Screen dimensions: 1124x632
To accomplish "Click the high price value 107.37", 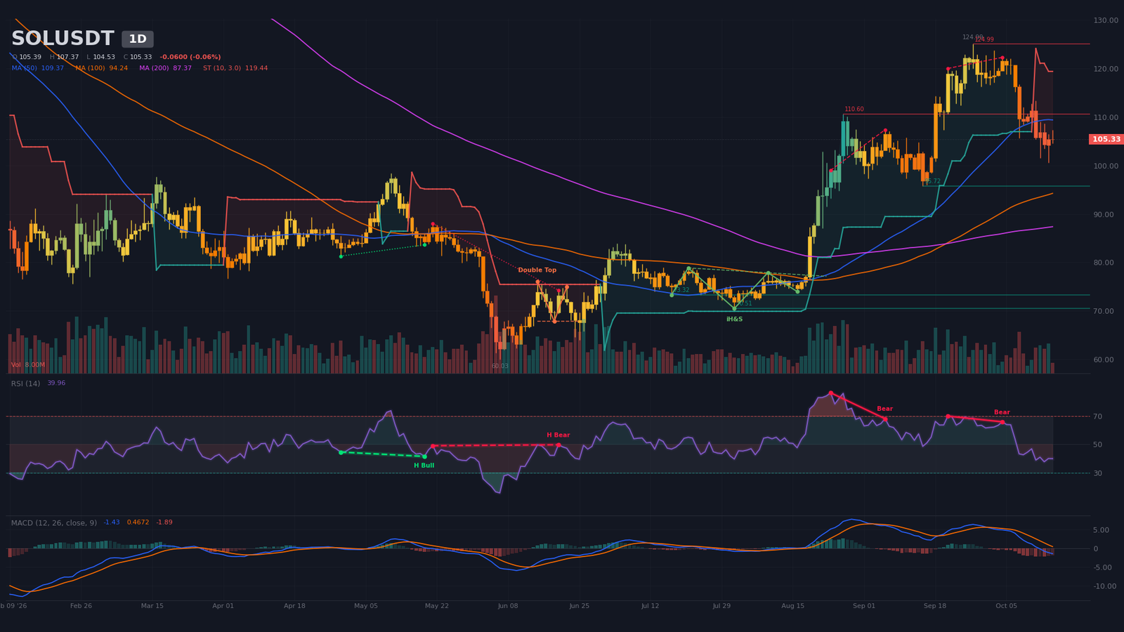I will (x=67, y=57).
